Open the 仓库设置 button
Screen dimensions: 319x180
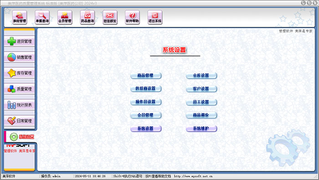(x=201, y=76)
